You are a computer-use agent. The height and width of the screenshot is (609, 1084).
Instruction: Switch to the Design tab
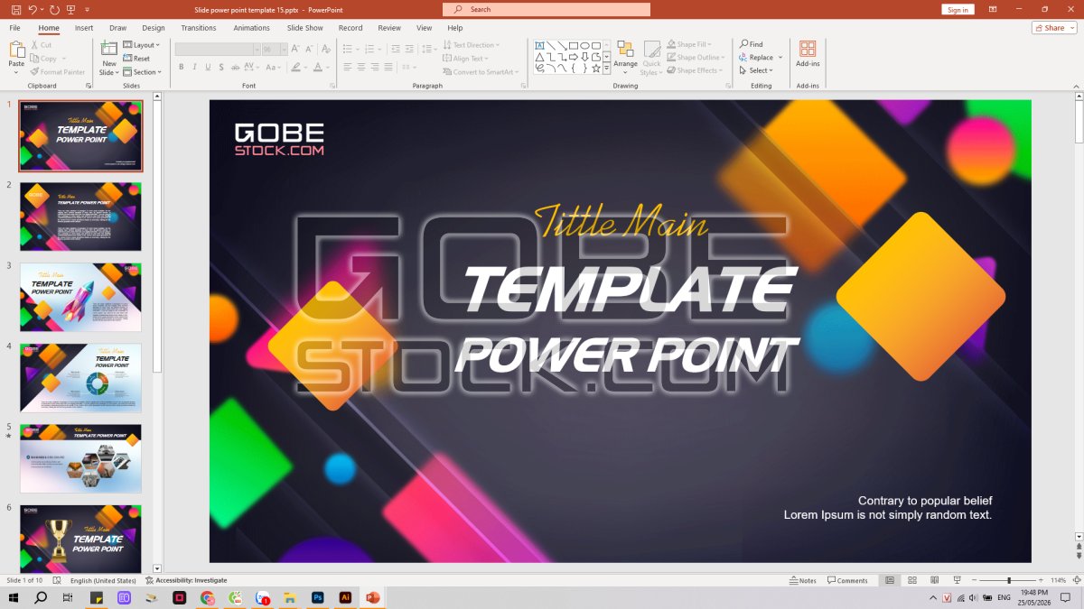tap(154, 28)
